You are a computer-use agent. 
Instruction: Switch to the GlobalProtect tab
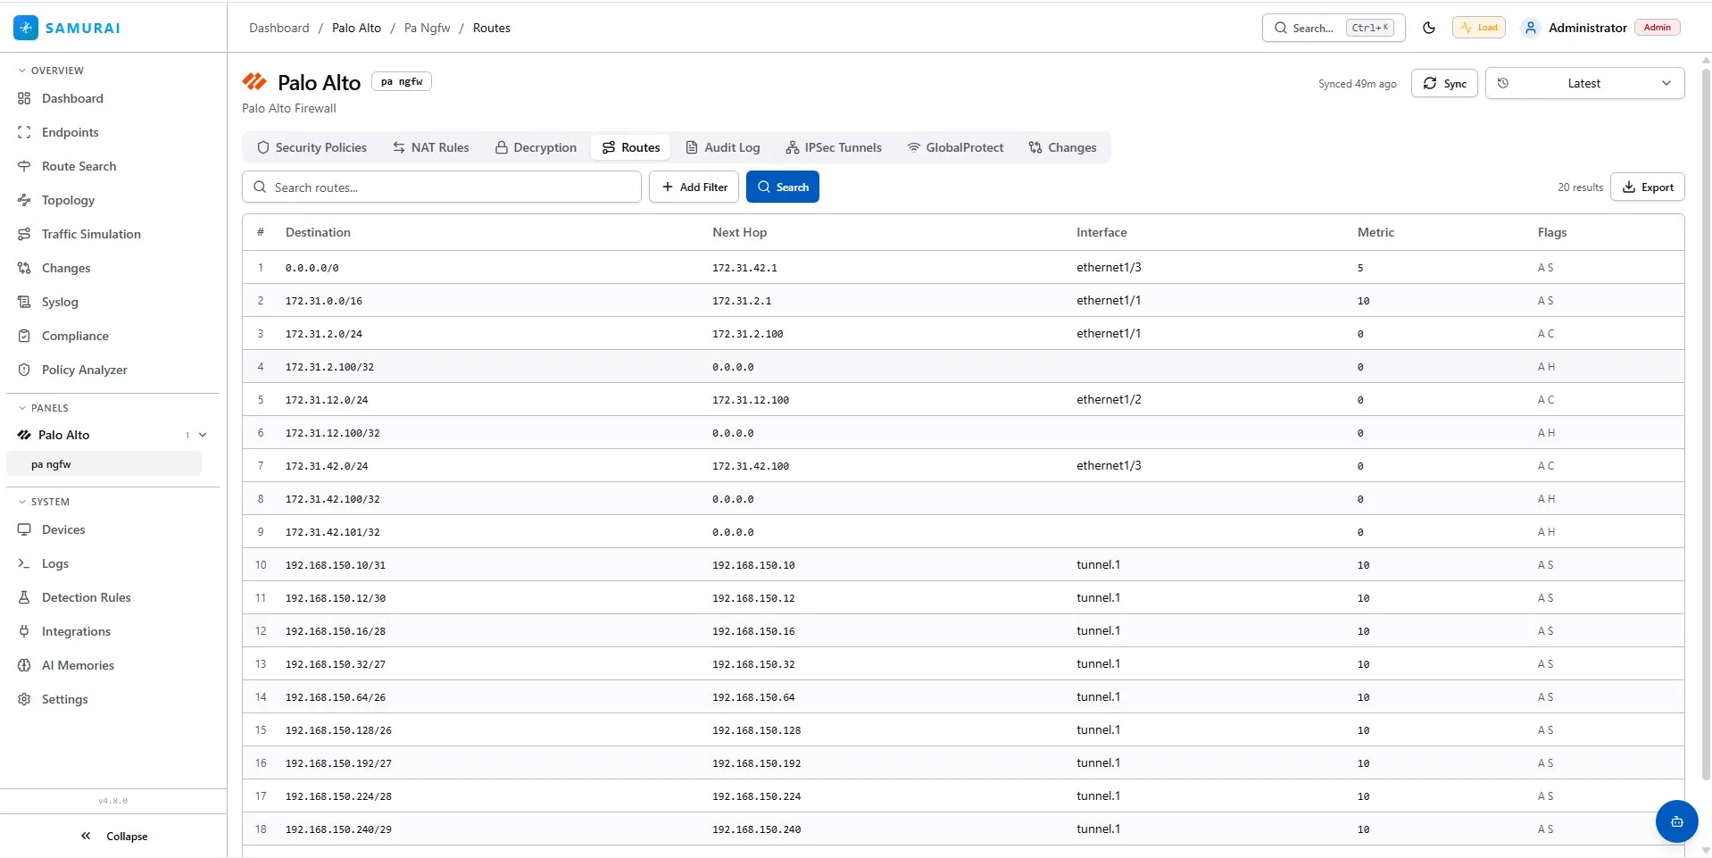(x=955, y=147)
